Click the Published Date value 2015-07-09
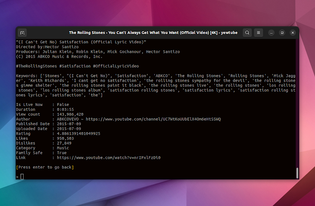The height and width of the screenshot is (206, 315). [69, 124]
